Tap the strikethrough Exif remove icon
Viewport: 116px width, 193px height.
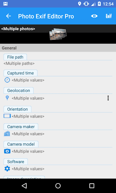point(109,16)
